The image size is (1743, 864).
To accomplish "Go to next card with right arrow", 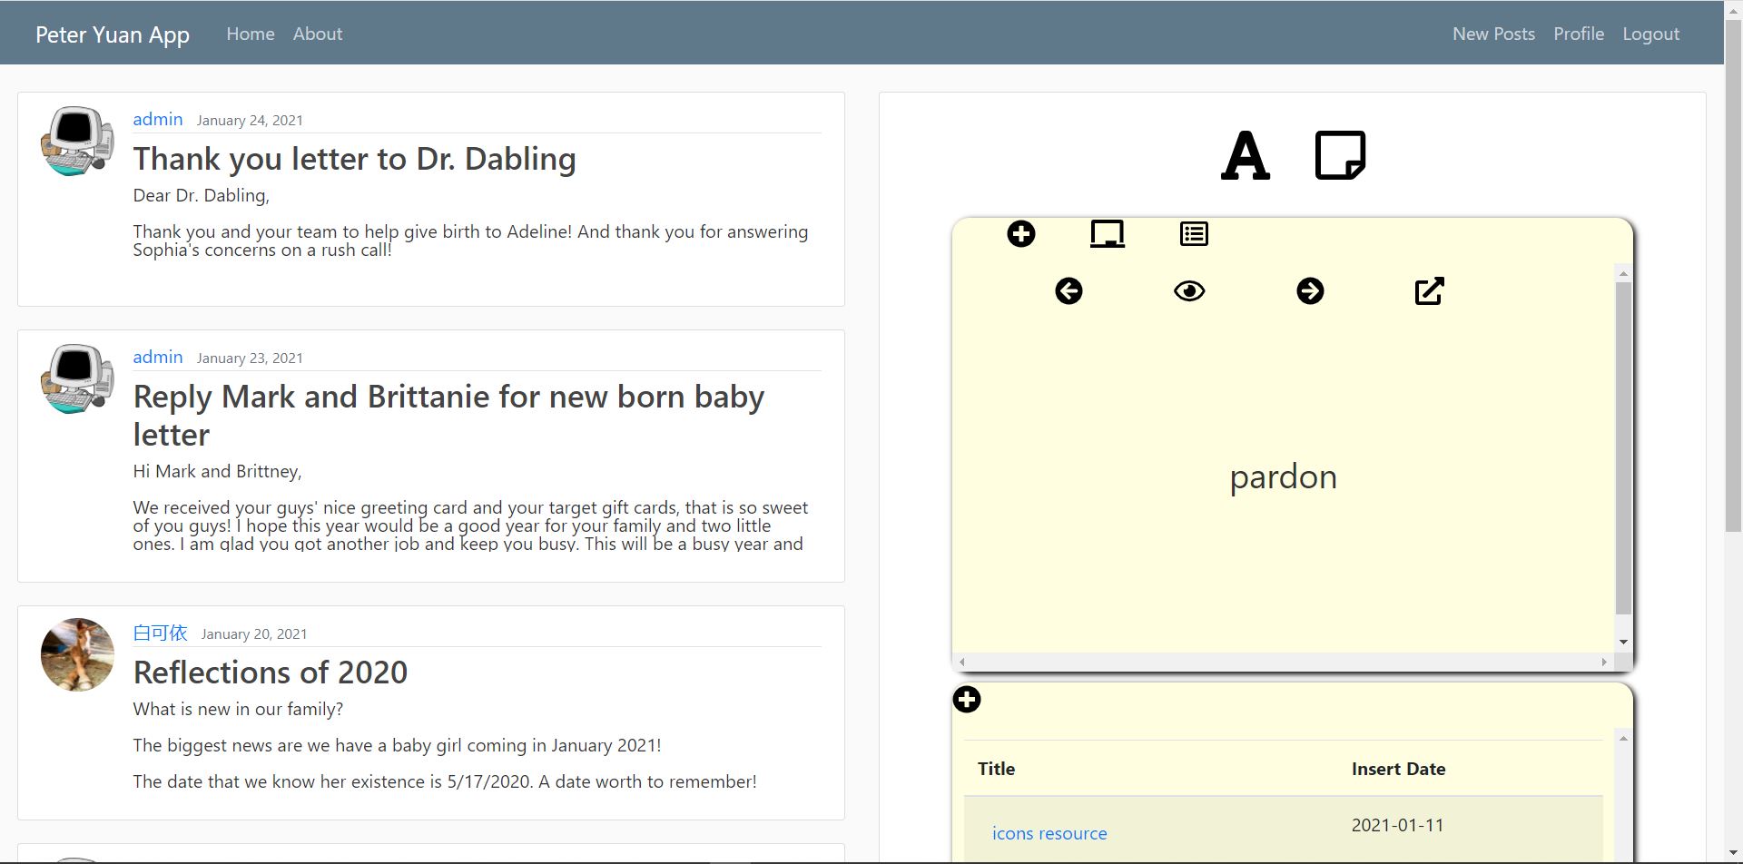I will click(x=1309, y=291).
